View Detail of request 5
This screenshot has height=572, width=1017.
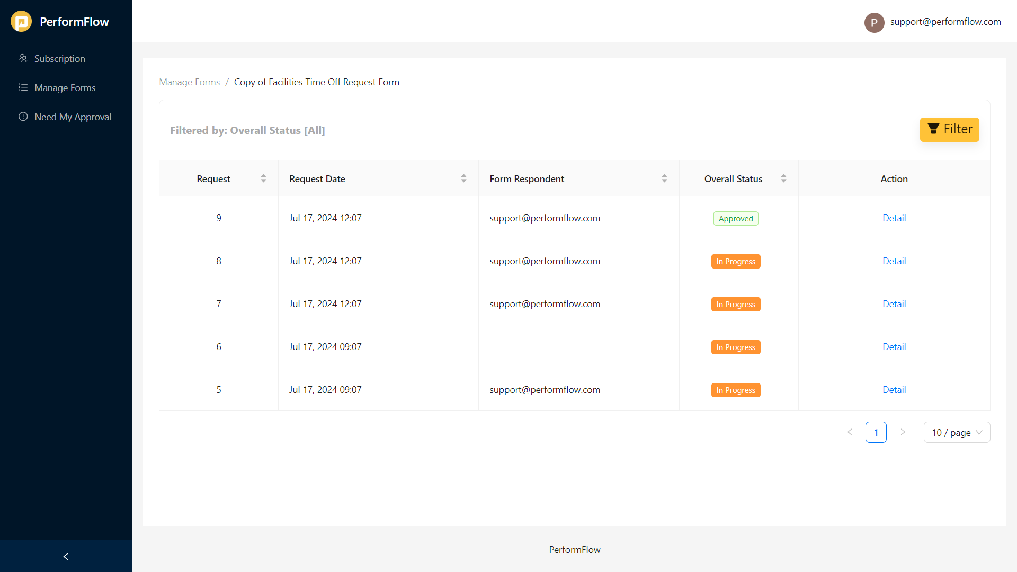click(894, 389)
